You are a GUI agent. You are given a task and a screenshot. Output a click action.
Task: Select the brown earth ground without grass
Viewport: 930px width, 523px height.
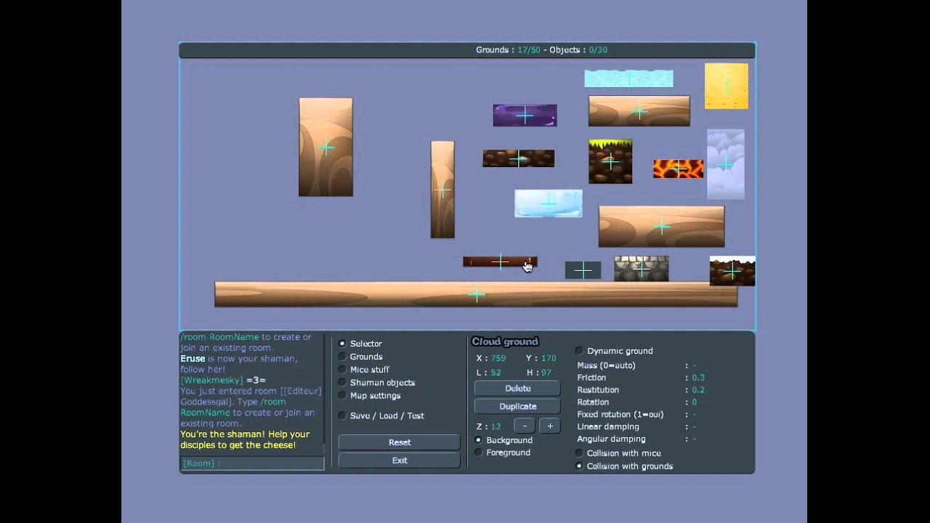[x=518, y=158]
